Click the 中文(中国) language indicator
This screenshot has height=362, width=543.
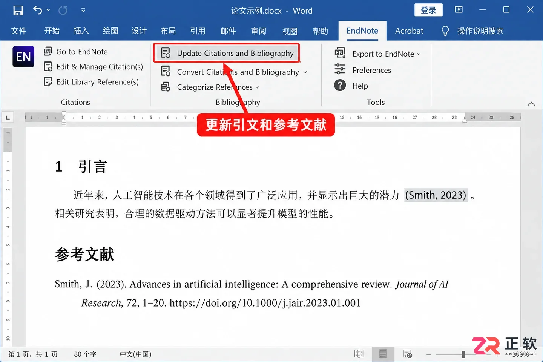[136, 354]
